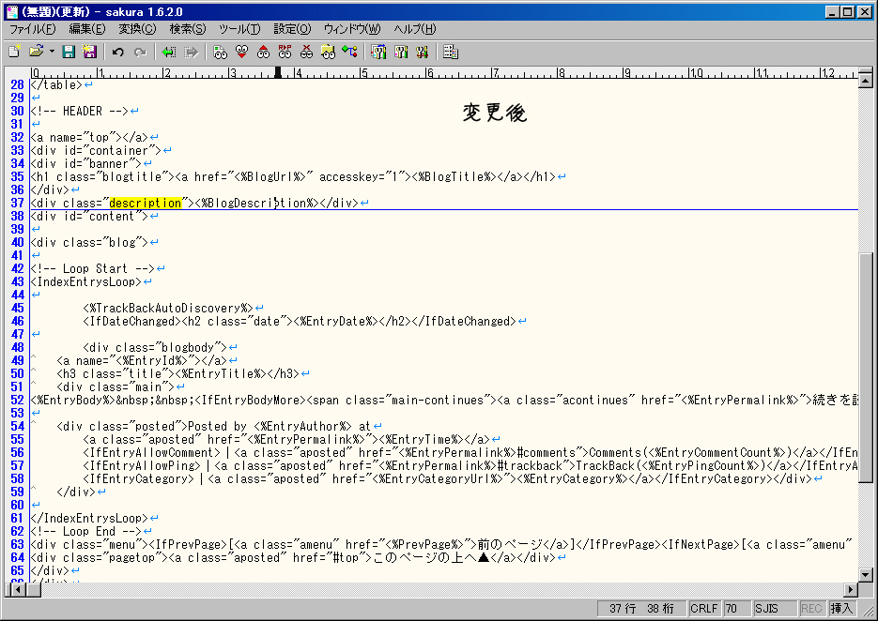The image size is (878, 621).
Task: Click line number 30 in gutter
Action: click(x=17, y=111)
